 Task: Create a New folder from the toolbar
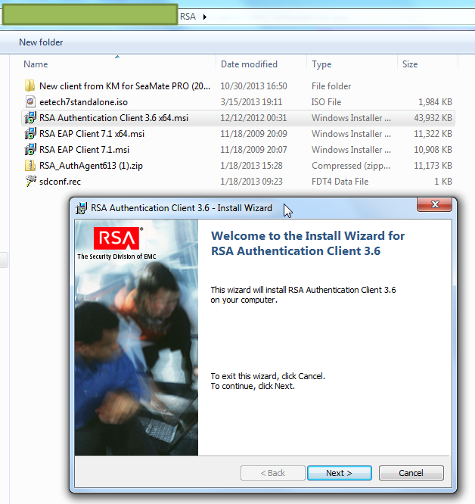[41, 42]
